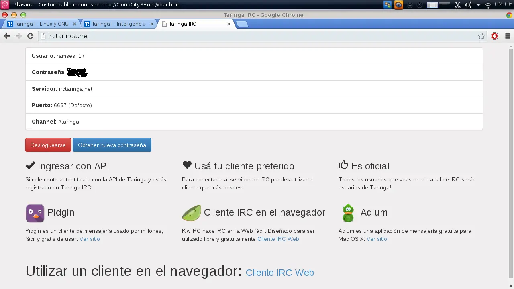The image size is (514, 289).
Task: Open the volume control in system tray
Action: tap(468, 5)
